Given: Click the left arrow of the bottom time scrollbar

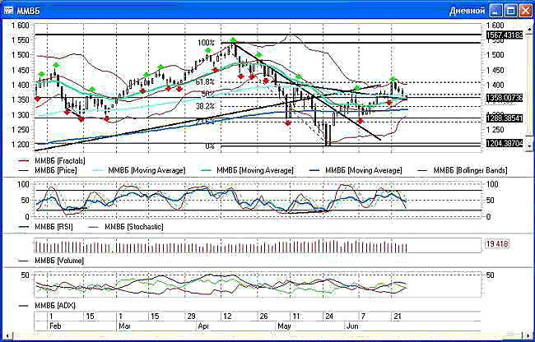Looking at the screenshot, I should click(7, 336).
